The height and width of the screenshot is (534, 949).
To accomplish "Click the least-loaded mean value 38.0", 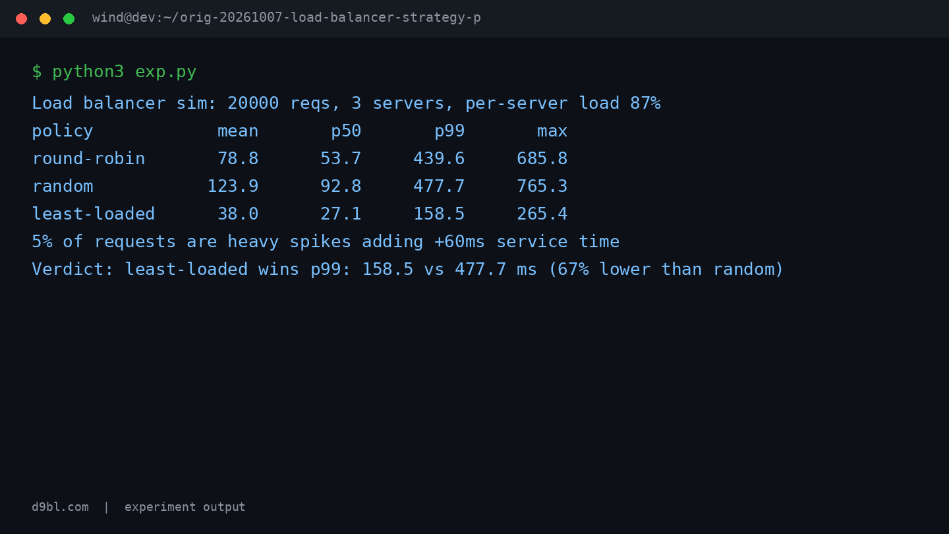I will point(238,214).
